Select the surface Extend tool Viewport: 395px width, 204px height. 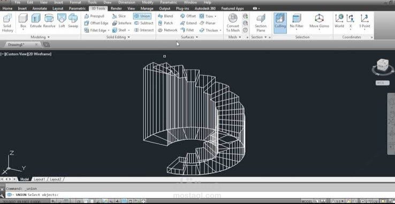[x=188, y=23]
